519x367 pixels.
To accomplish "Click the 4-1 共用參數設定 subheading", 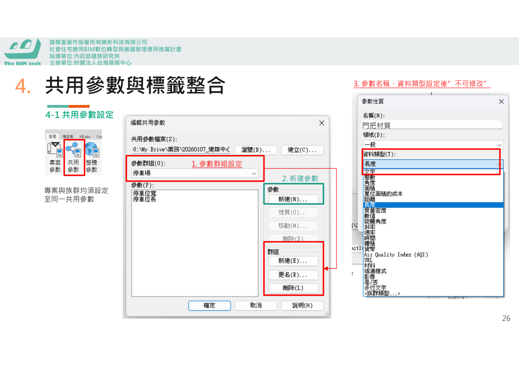I will tap(80, 115).
